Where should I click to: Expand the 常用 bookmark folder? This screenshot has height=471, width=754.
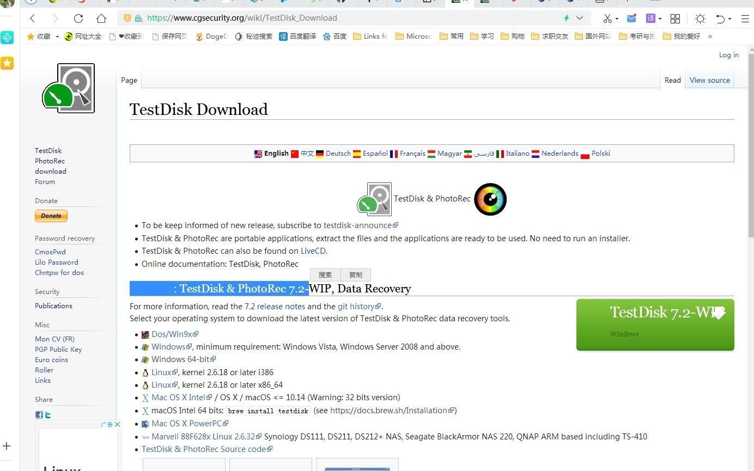[x=452, y=36]
